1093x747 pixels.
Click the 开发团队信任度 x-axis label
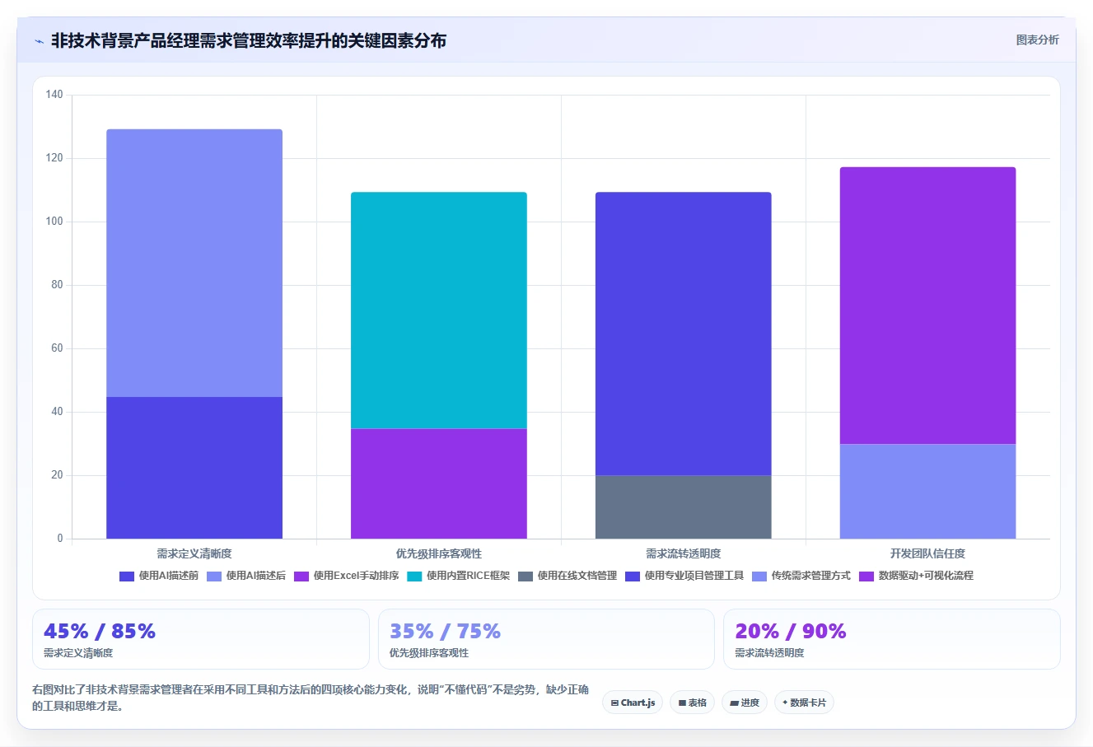pyautogui.click(x=927, y=553)
